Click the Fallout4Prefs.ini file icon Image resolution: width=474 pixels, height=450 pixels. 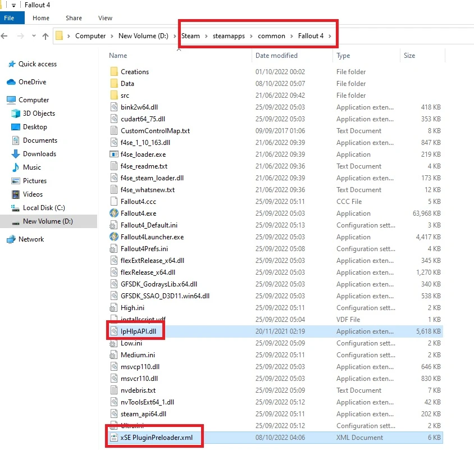point(113,248)
